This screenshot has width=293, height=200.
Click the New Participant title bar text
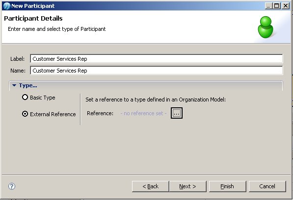tap(33, 6)
